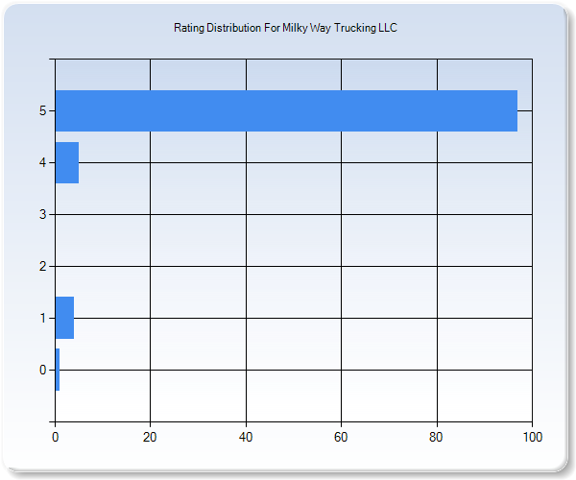Screen dimensions: 576x480
Task: Click the x-axis label '60'
Action: tap(341, 437)
